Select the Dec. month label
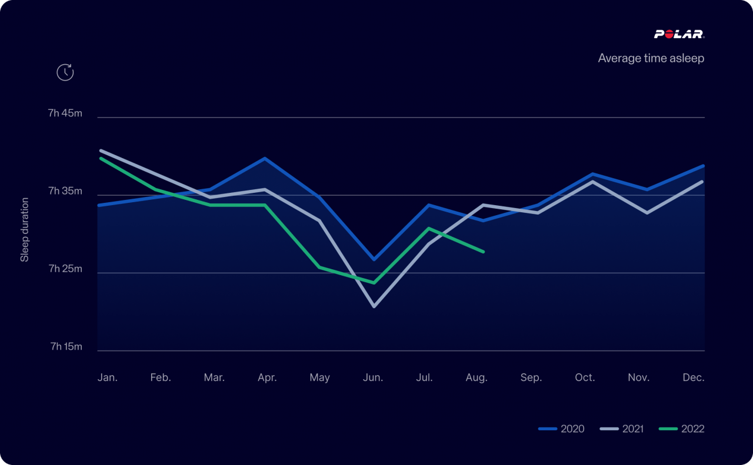This screenshot has width=753, height=465. tap(694, 377)
